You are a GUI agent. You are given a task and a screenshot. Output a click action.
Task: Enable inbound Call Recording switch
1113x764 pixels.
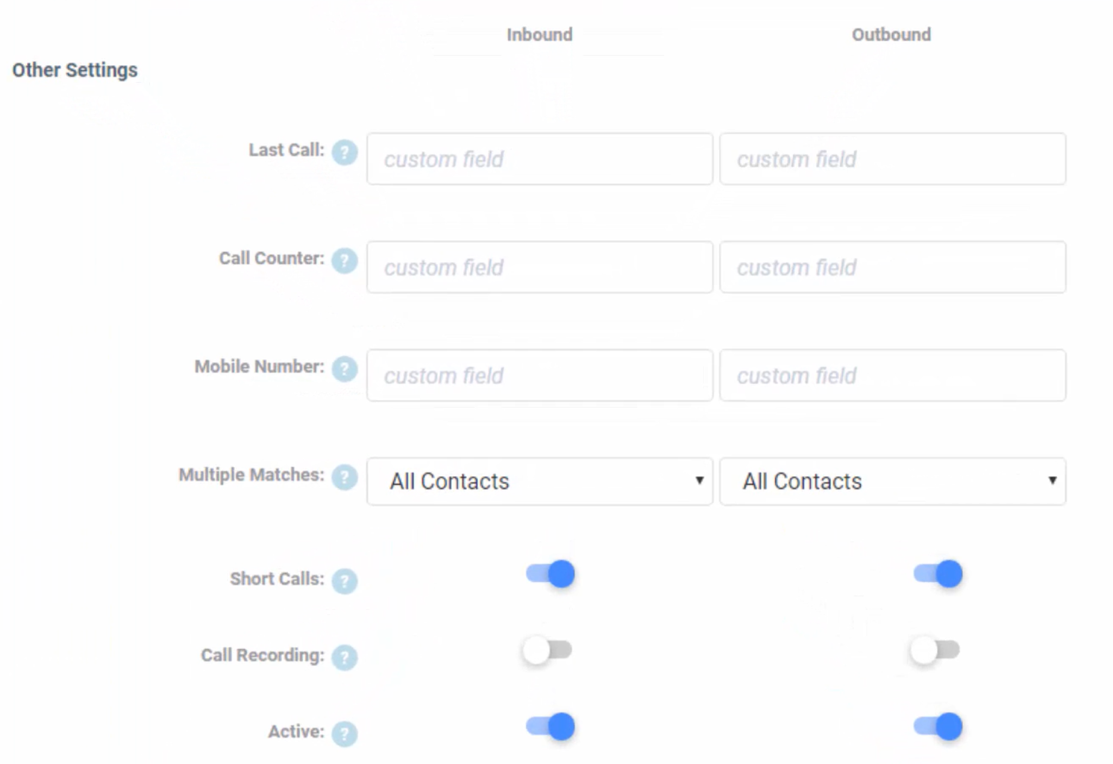pyautogui.click(x=547, y=650)
